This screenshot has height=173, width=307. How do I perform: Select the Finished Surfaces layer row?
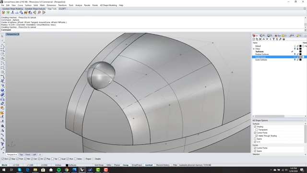279,54
